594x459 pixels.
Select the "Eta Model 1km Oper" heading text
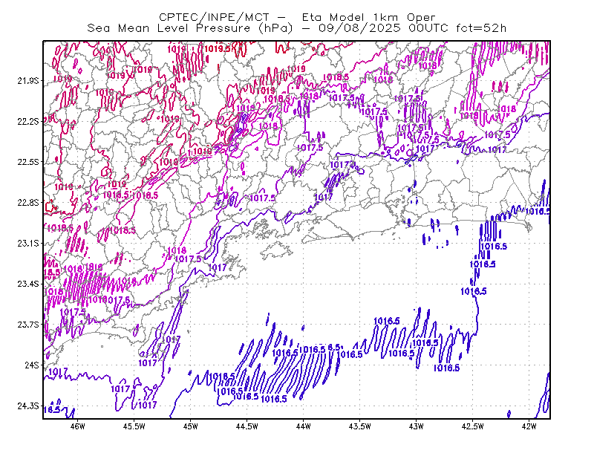coord(368,17)
